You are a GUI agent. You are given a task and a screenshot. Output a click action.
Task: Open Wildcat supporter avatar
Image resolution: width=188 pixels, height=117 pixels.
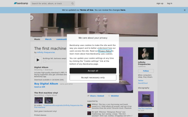pos(89,106)
